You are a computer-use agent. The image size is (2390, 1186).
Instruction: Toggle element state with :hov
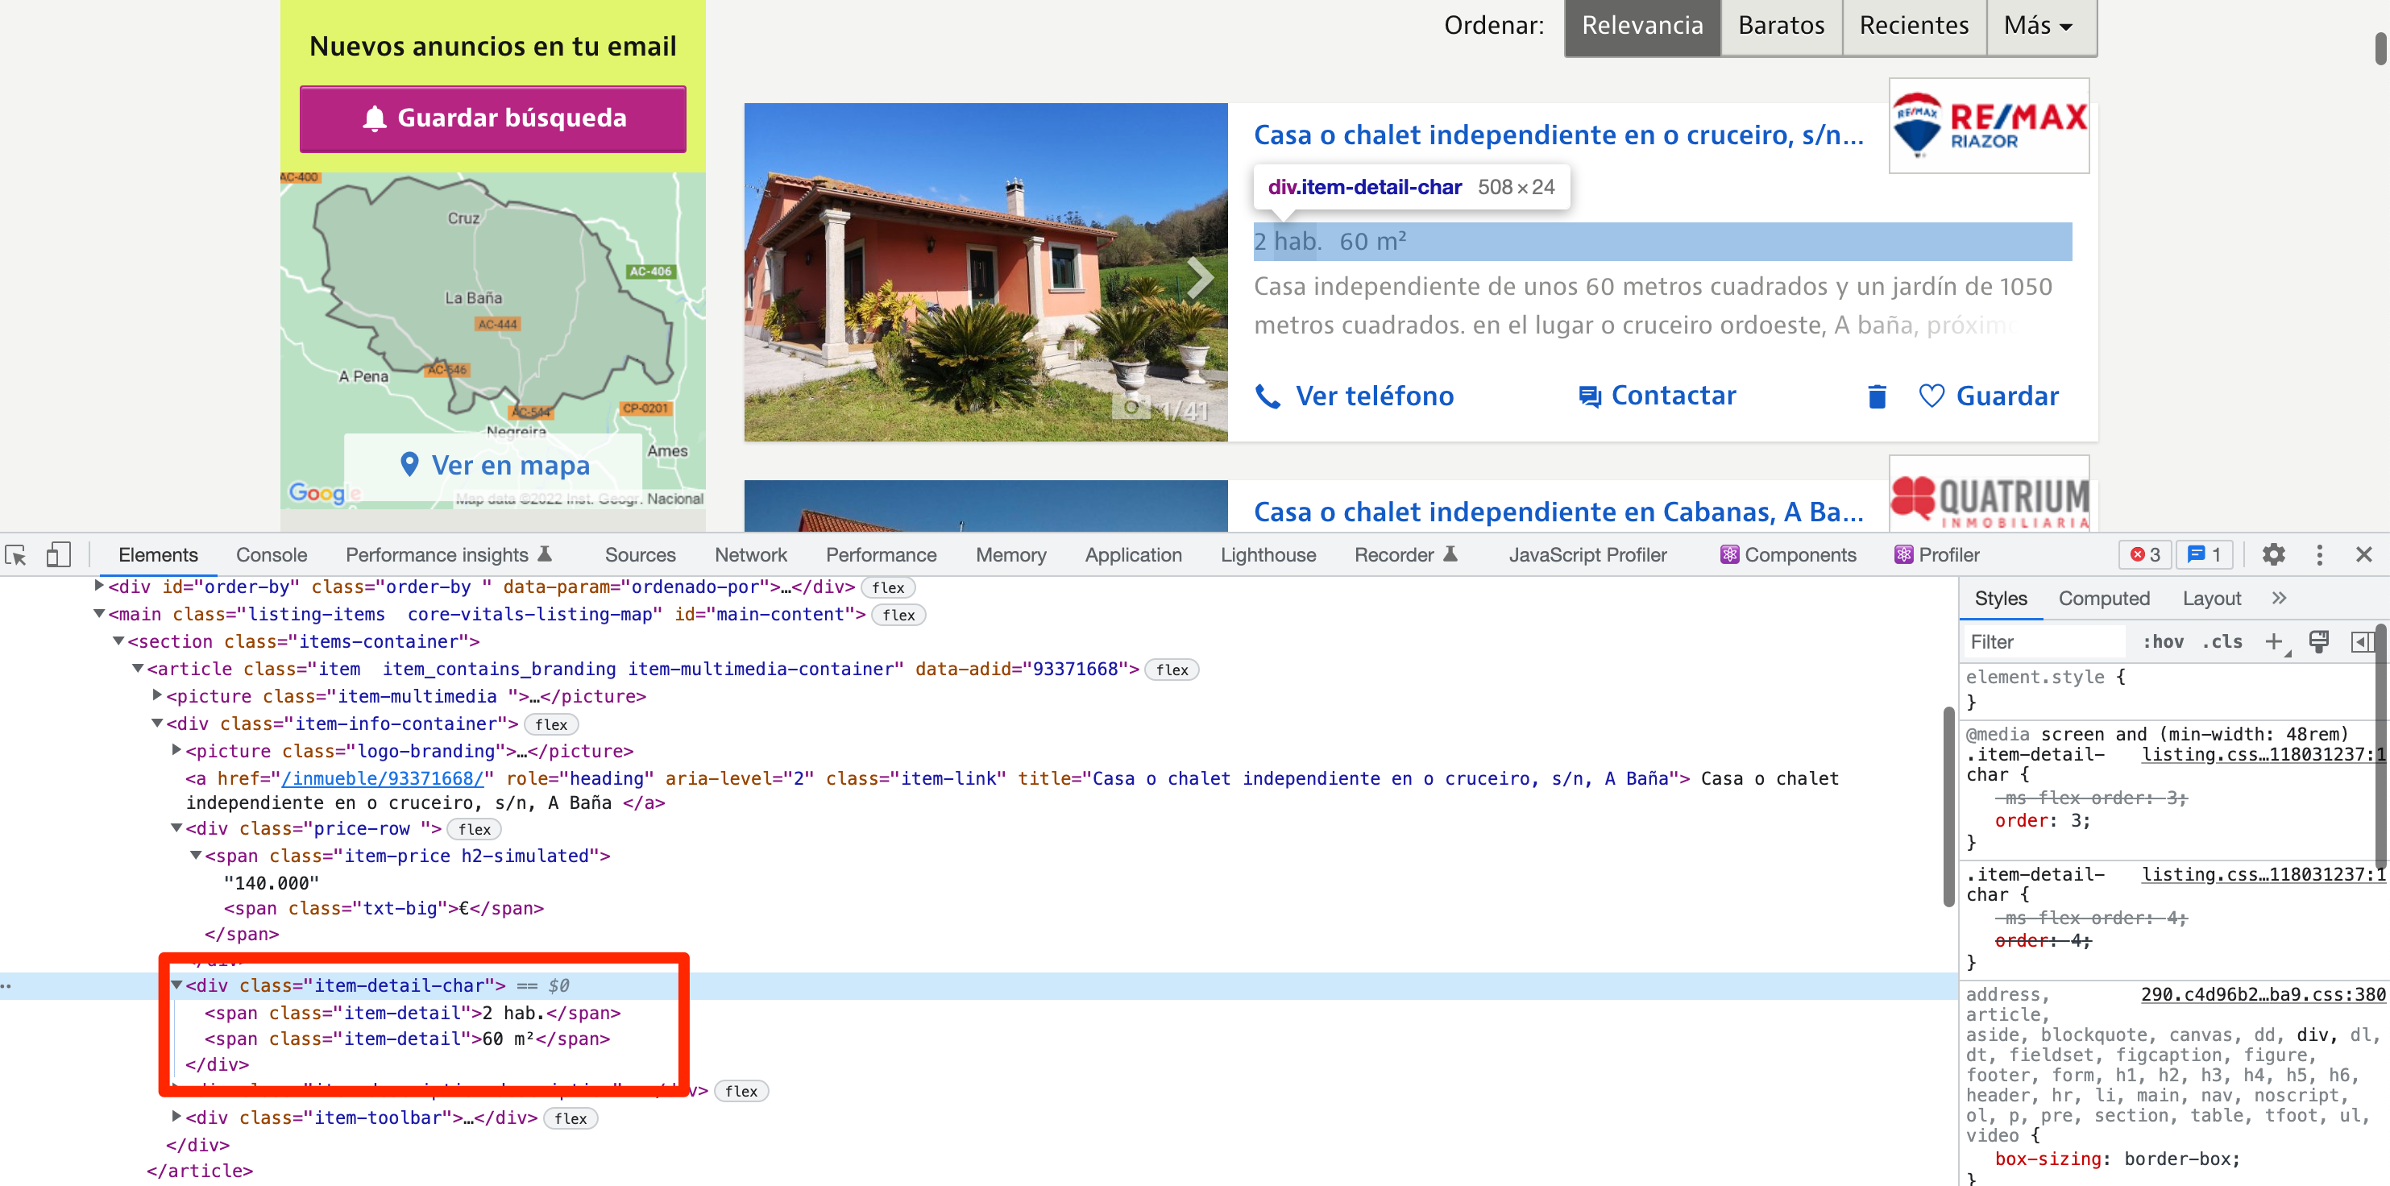click(2163, 641)
